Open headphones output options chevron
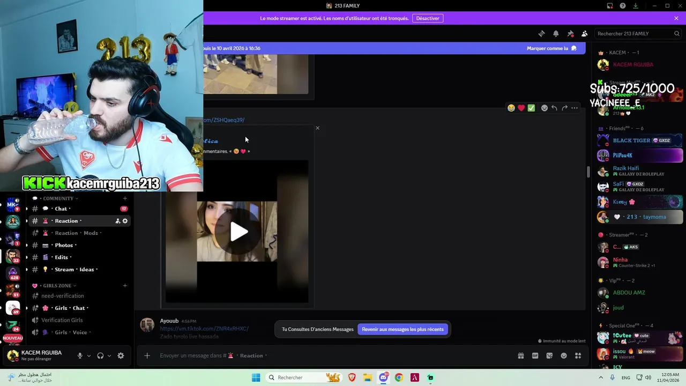 (x=109, y=355)
